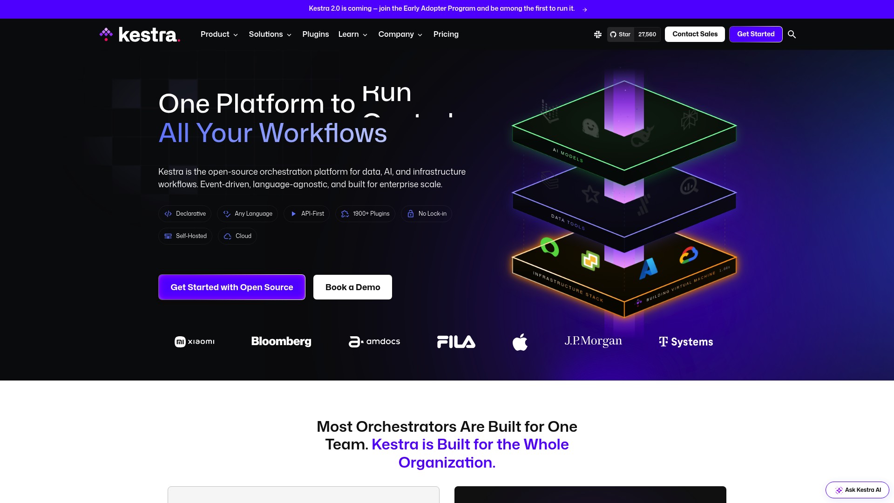Open the Ask Kestra AI chat
Image resolution: width=894 pixels, height=503 pixels.
(x=857, y=490)
